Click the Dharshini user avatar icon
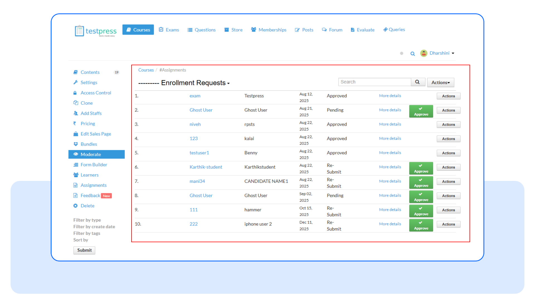535x301 pixels. (424, 53)
